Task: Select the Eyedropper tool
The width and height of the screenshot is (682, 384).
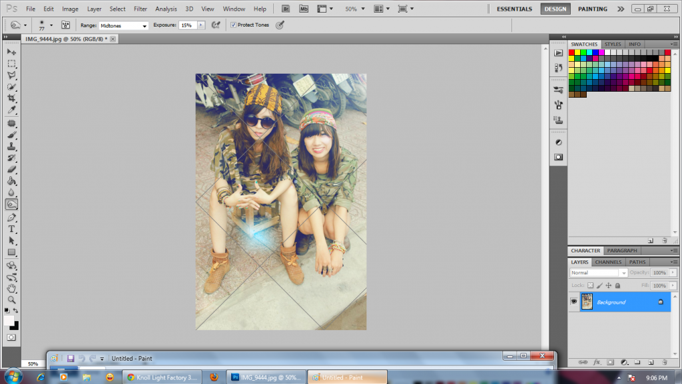Action: tap(11, 110)
